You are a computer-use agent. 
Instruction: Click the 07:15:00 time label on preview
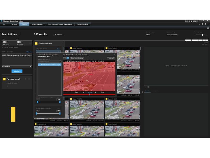click(x=89, y=93)
